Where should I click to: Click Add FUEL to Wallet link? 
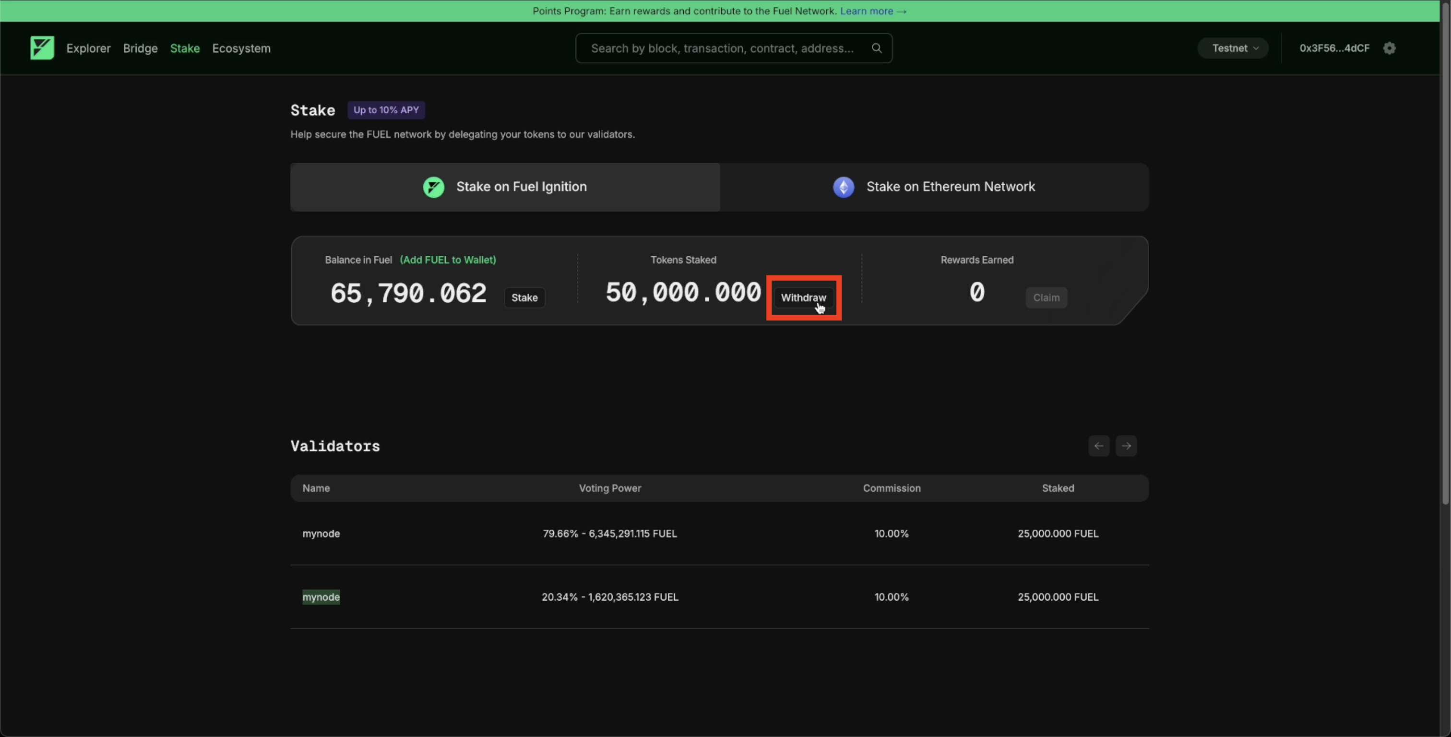(x=448, y=260)
